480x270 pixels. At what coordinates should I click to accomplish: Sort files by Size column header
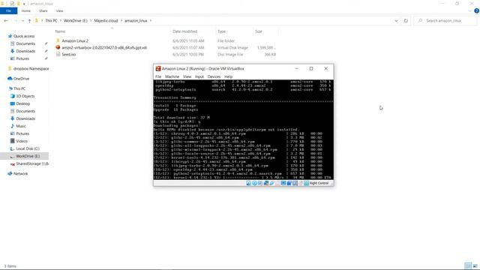point(259,31)
